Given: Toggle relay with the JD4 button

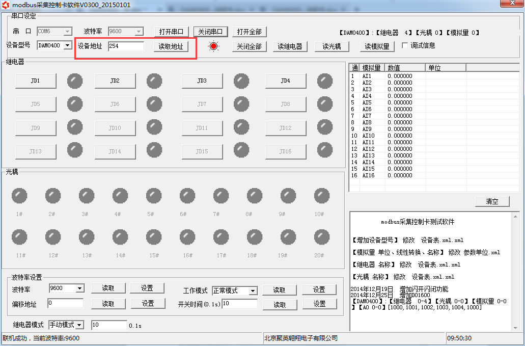Looking at the screenshot, I should [286, 81].
